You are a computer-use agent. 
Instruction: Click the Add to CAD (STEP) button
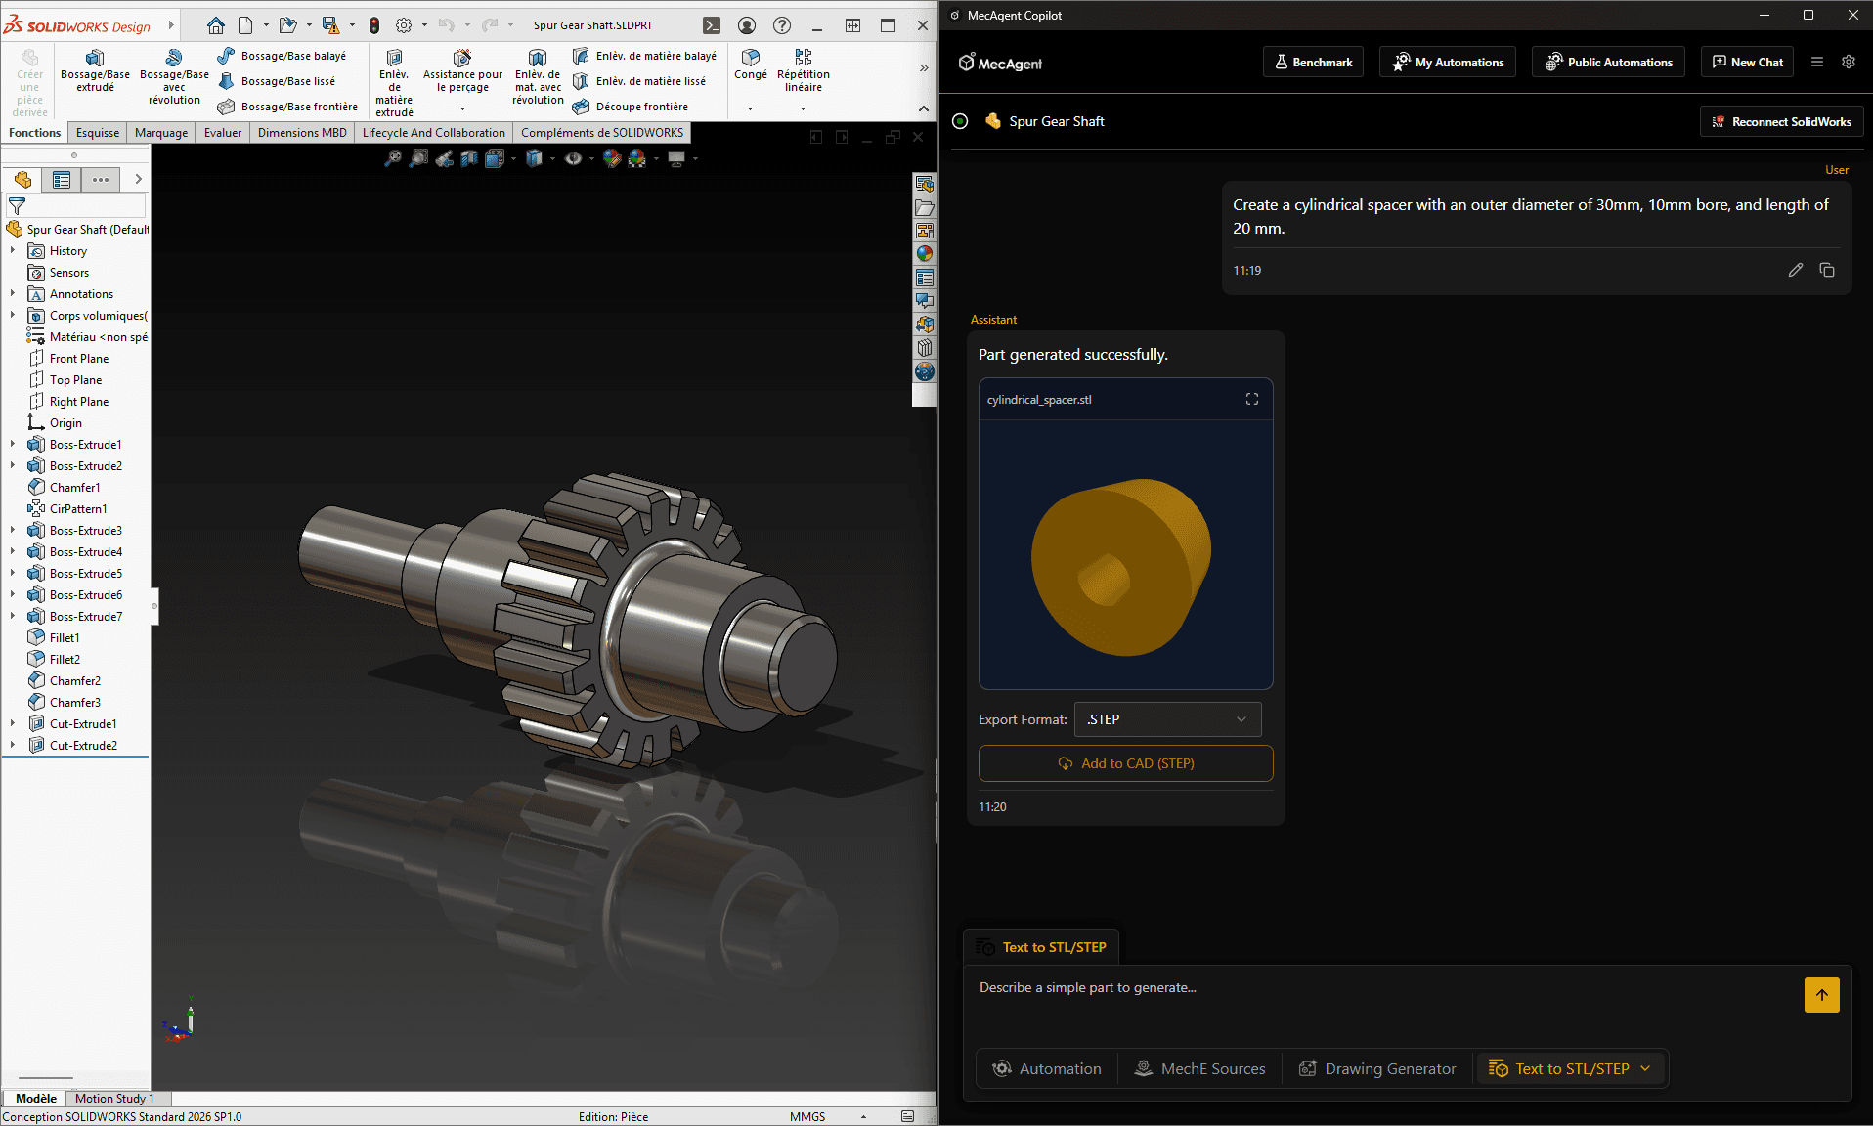point(1125,763)
